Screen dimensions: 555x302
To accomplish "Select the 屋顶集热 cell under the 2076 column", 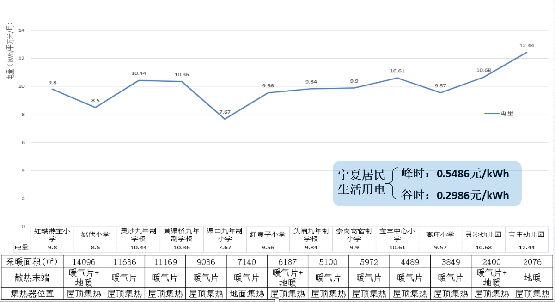I will (532, 293).
